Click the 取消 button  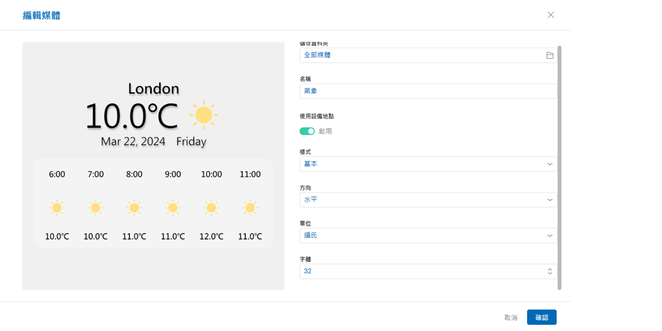tap(510, 318)
